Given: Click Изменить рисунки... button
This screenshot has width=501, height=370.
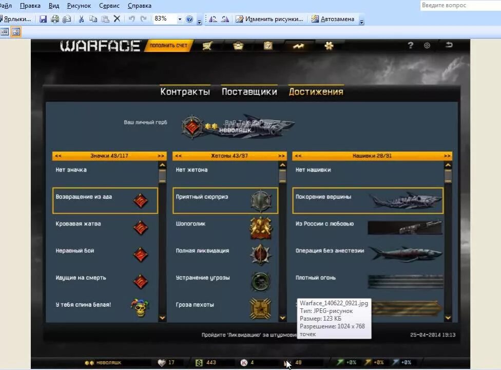Looking at the screenshot, I should (269, 19).
